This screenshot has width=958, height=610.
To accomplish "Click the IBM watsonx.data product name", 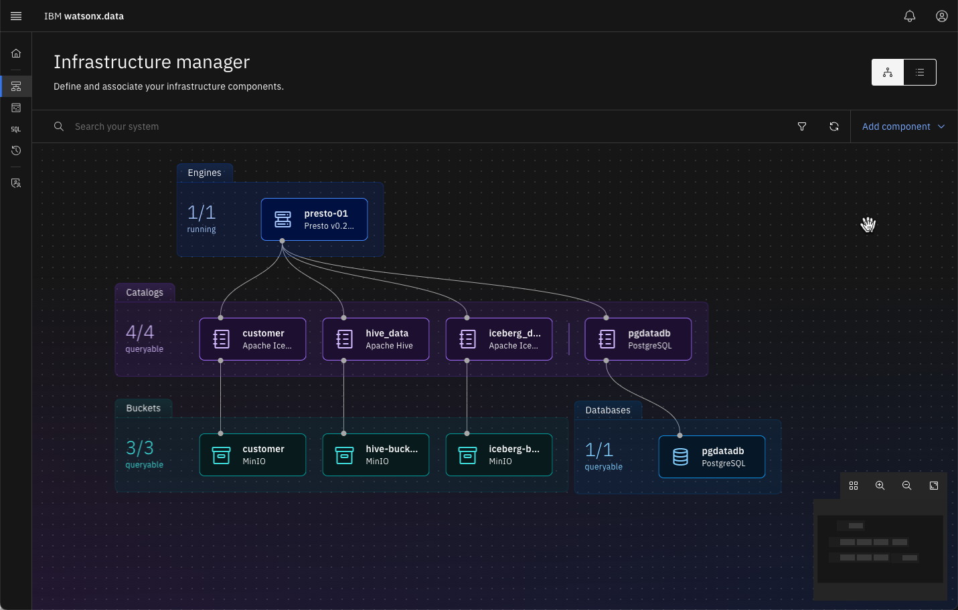I will click(84, 16).
